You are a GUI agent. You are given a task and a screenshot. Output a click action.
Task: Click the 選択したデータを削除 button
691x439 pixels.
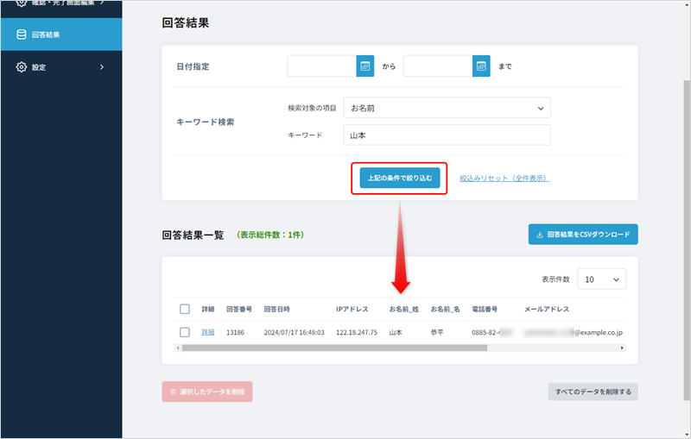[207, 392]
